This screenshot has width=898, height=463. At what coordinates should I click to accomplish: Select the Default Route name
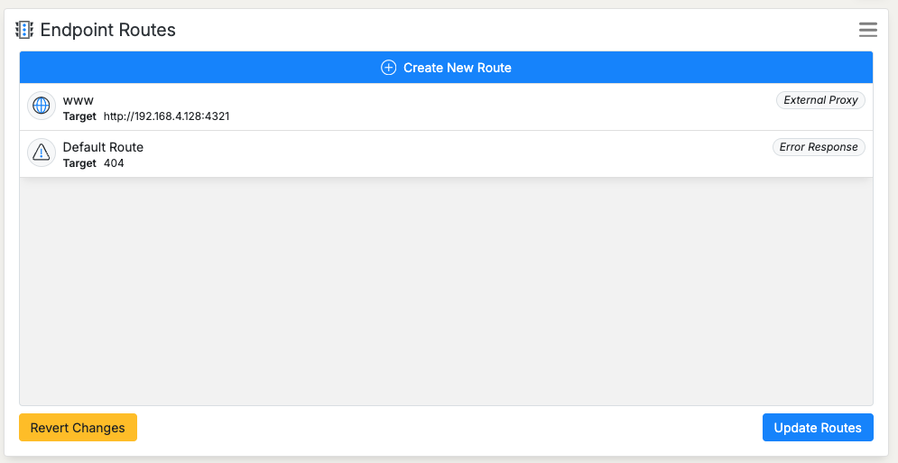coord(103,146)
